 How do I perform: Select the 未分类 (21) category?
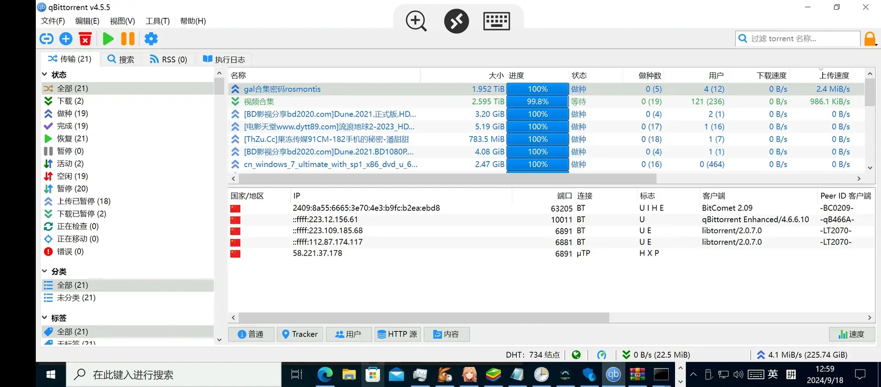coord(128,298)
